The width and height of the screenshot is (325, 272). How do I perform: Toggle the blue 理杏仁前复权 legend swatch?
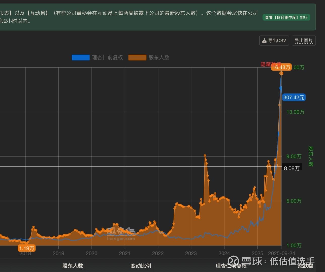point(81,57)
